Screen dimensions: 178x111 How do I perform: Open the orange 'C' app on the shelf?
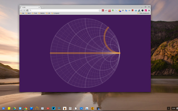pyautogui.click(x=92, y=109)
